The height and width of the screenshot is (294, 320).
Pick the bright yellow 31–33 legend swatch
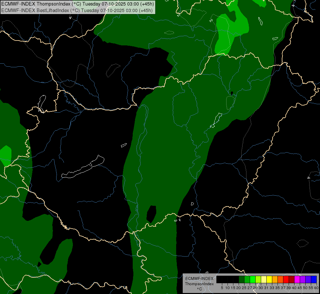coord(269,279)
